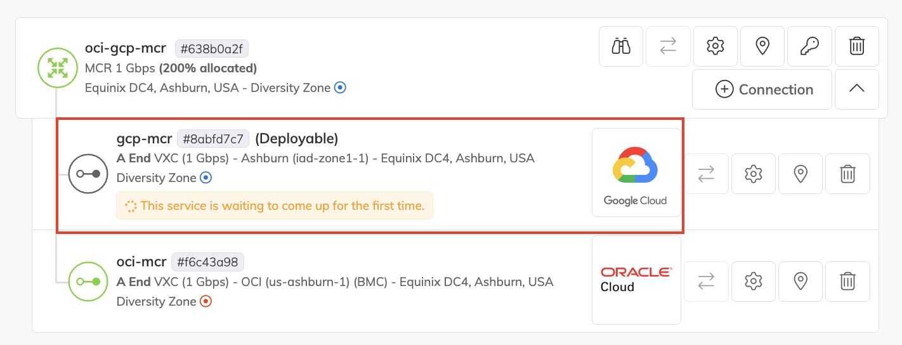Delete the gcp-mcr VXC via trash icon
The width and height of the screenshot is (902, 345).
pyautogui.click(x=847, y=174)
